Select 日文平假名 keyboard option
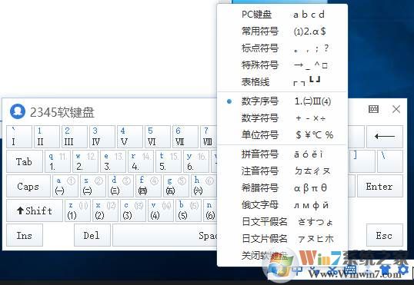Screen dimensions: 414x285 (282, 222)
